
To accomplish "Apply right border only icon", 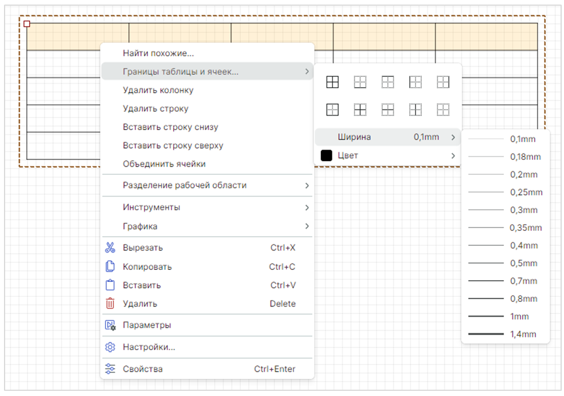I will (x=443, y=82).
